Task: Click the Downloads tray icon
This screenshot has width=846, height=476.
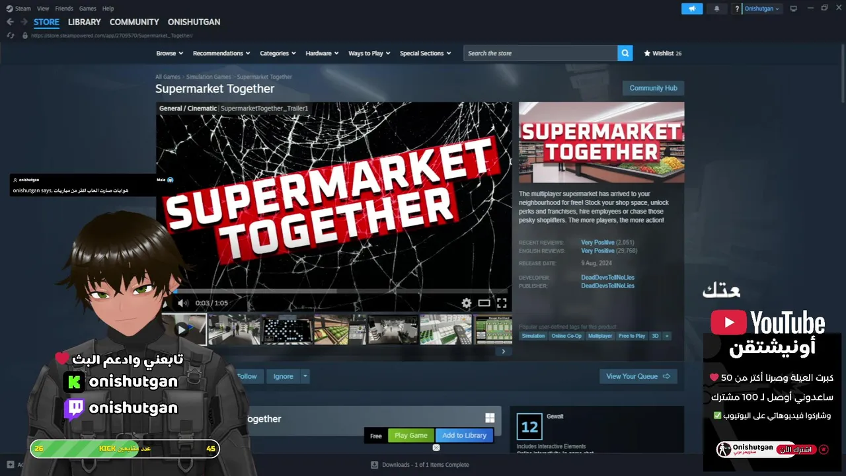Action: (x=375, y=465)
